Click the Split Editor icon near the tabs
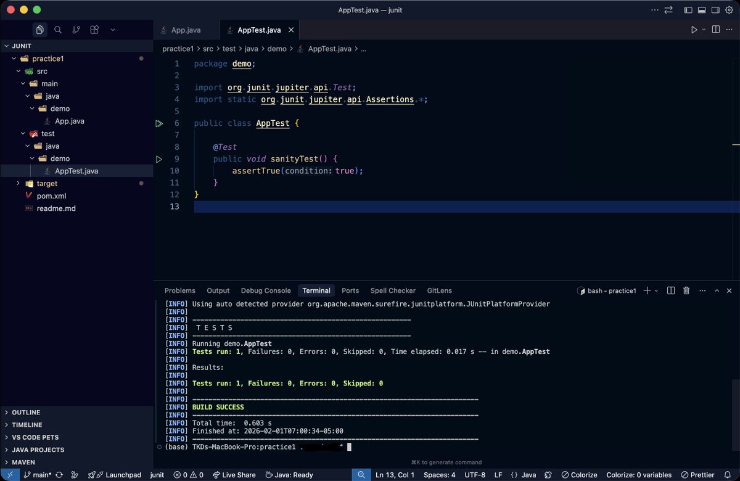Image resolution: width=740 pixels, height=481 pixels. click(715, 29)
